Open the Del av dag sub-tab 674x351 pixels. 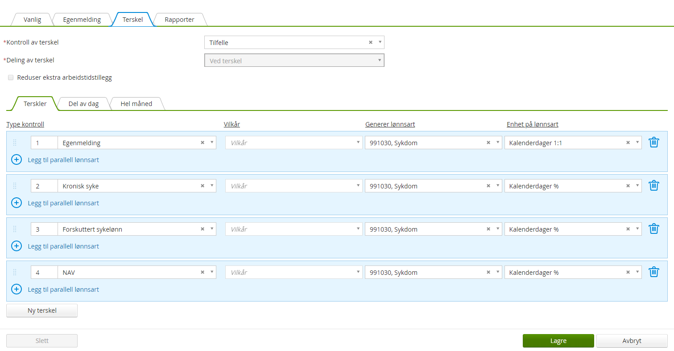pos(83,104)
